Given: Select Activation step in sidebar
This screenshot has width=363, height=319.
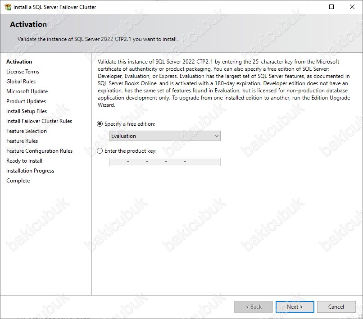Looking at the screenshot, I should [19, 62].
